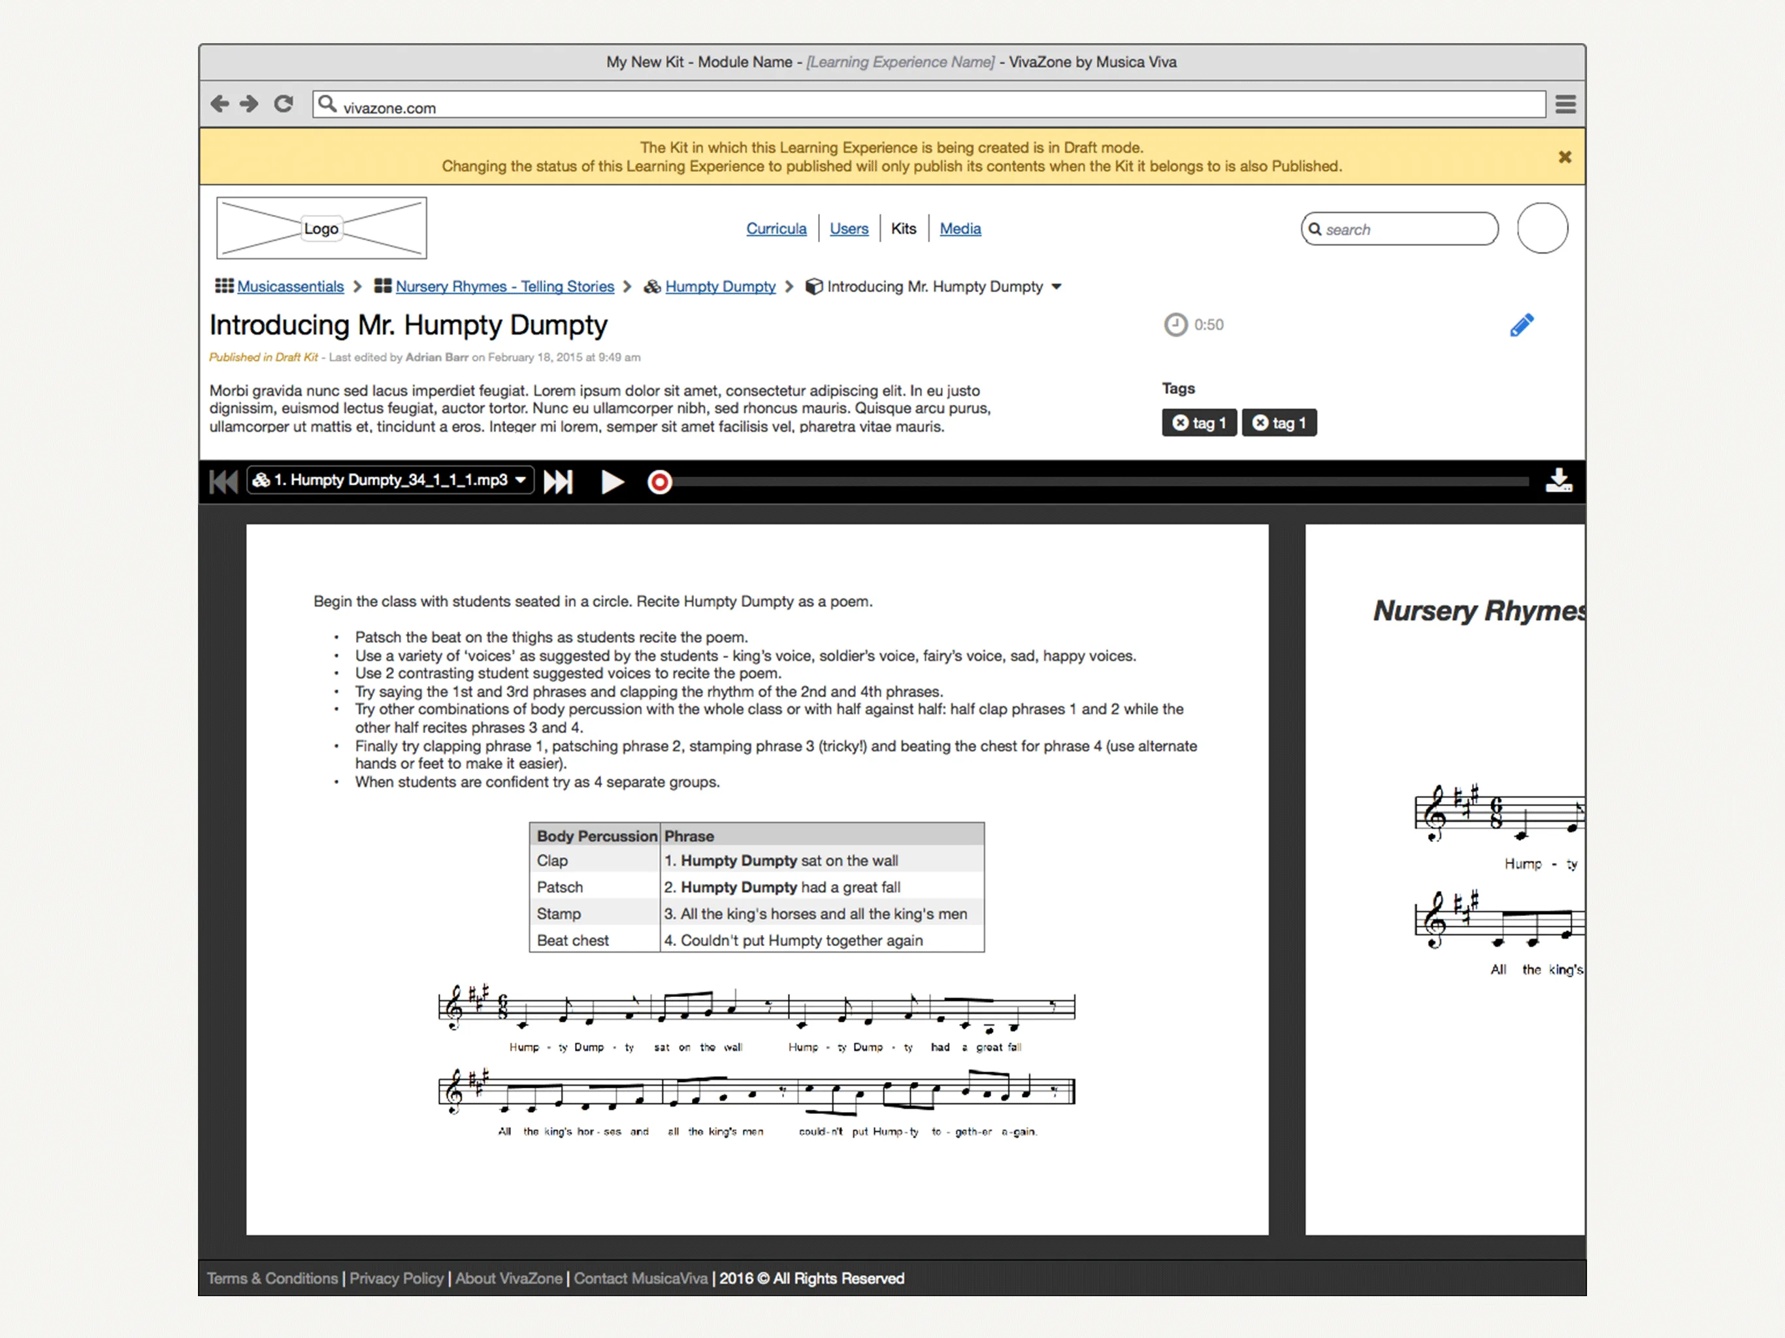Remove the first tag 1 chip

(1180, 423)
